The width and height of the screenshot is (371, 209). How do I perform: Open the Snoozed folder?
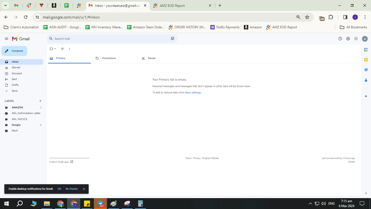click(22, 73)
